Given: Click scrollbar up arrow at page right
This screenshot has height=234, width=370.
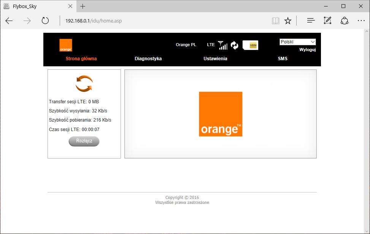Looking at the screenshot, I should click(x=367, y=31).
